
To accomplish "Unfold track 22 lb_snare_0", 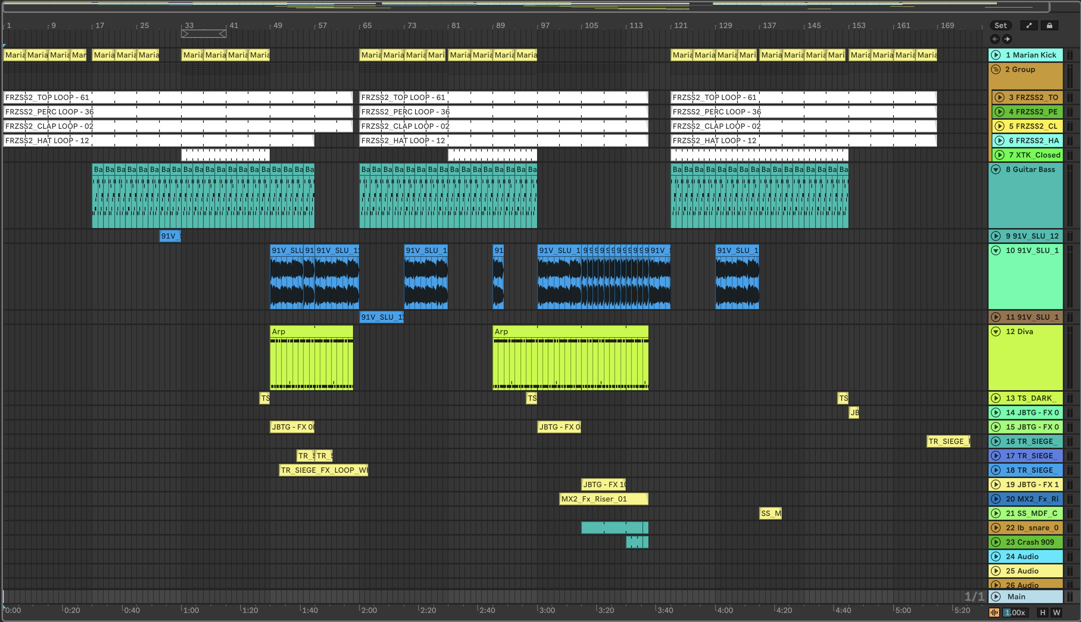I will [x=995, y=528].
